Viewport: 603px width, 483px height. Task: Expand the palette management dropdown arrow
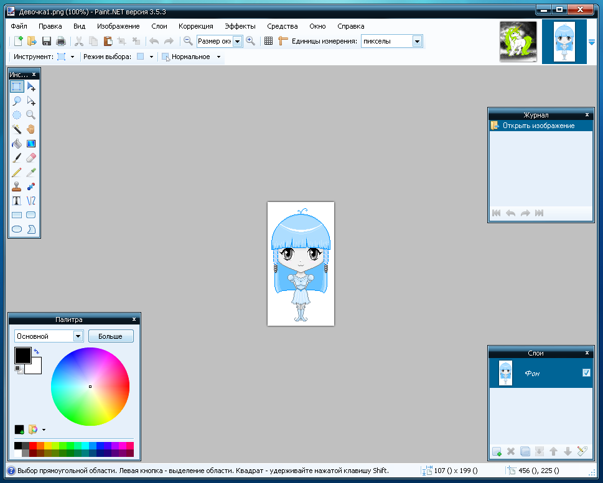pyautogui.click(x=44, y=430)
